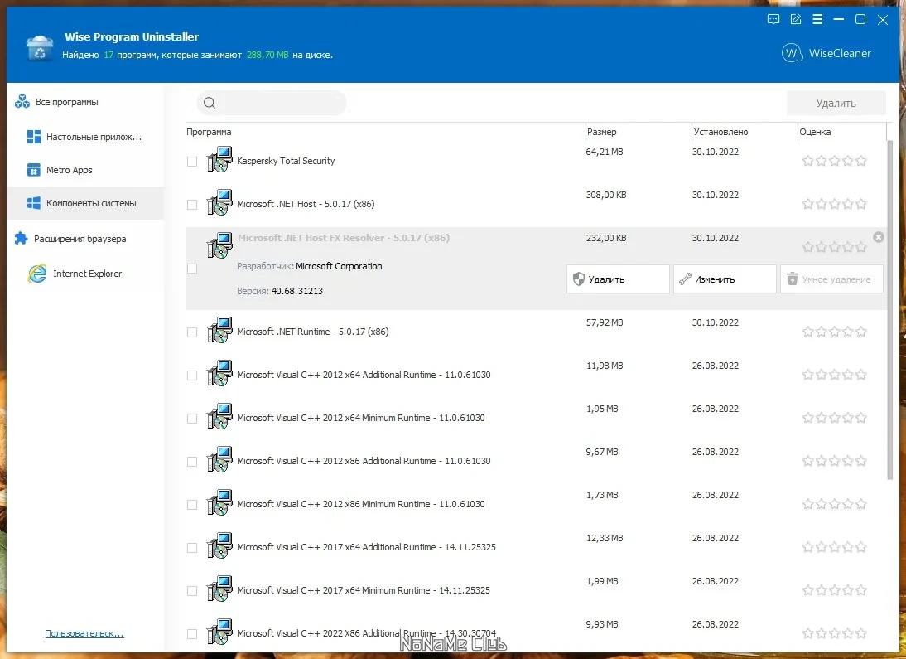Screen dimensions: 906x659
Task: Tick checkbox for VC++ 2012 x86 Additional Runtime
Action: click(192, 462)
